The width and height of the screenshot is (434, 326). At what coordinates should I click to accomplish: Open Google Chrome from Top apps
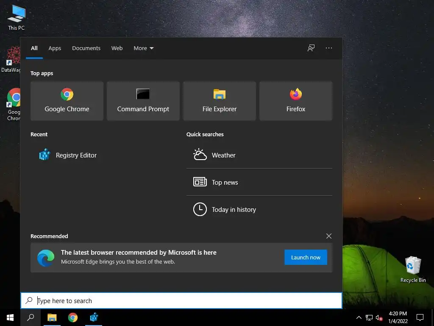tap(67, 101)
